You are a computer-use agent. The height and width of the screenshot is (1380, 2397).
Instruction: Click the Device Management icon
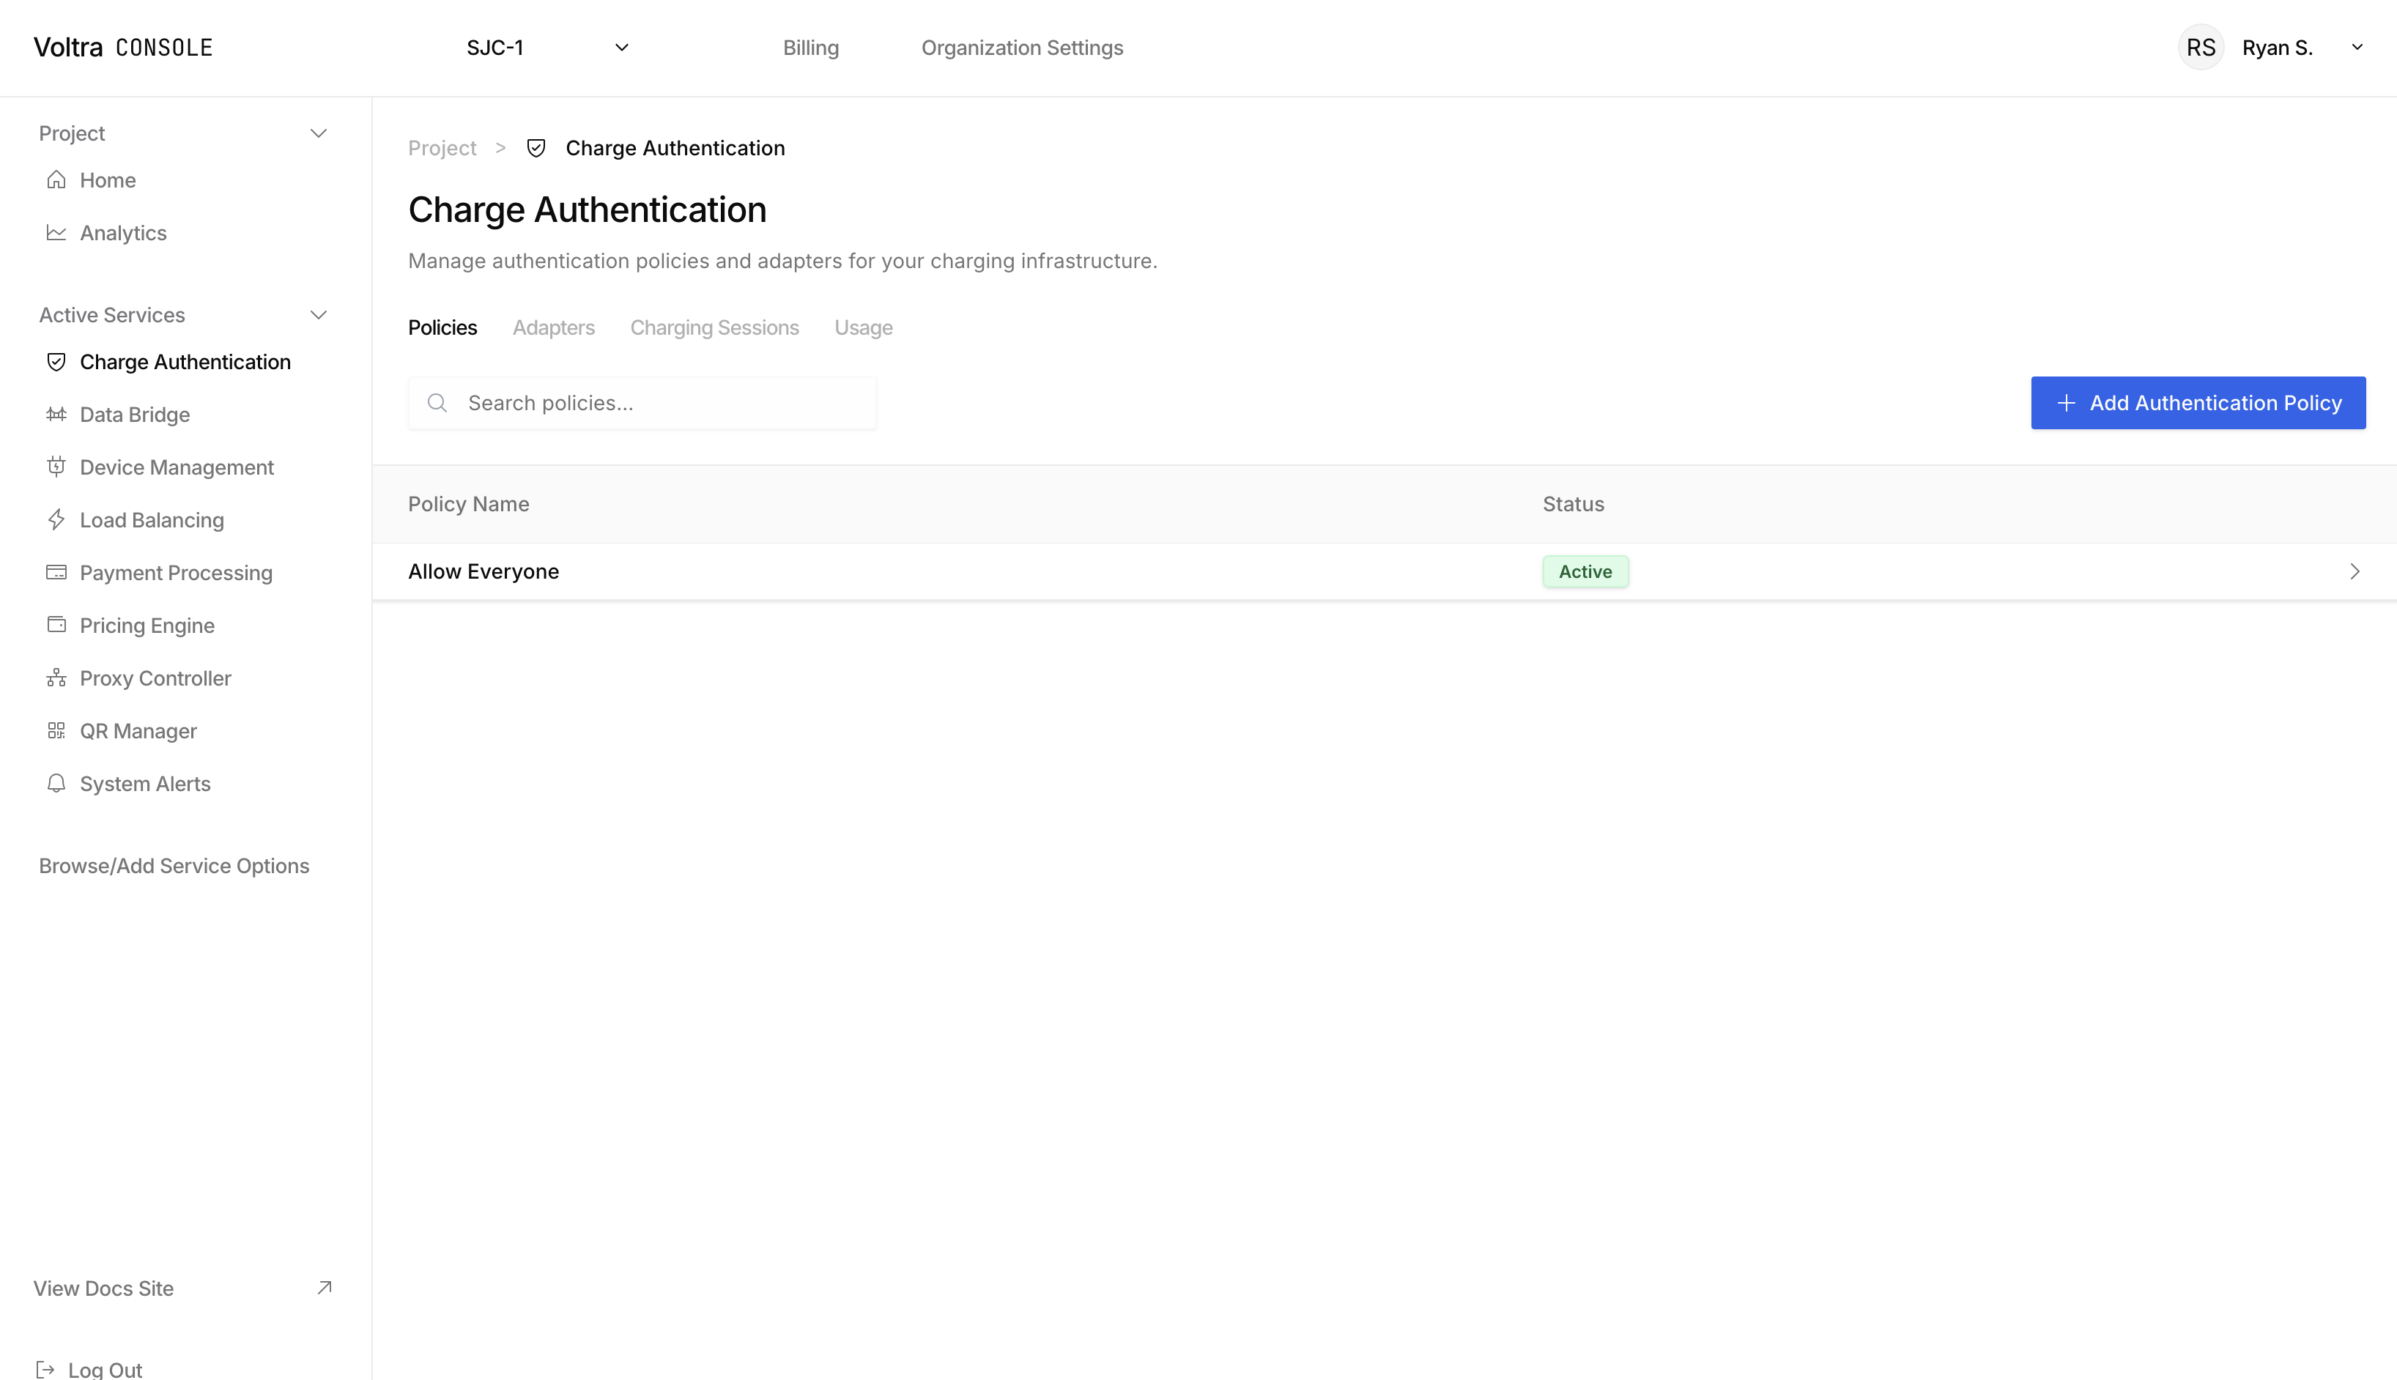tap(56, 467)
